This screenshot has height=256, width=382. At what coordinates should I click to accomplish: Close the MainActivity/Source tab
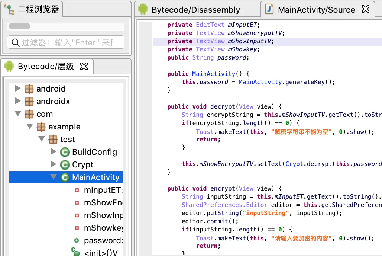365,9
